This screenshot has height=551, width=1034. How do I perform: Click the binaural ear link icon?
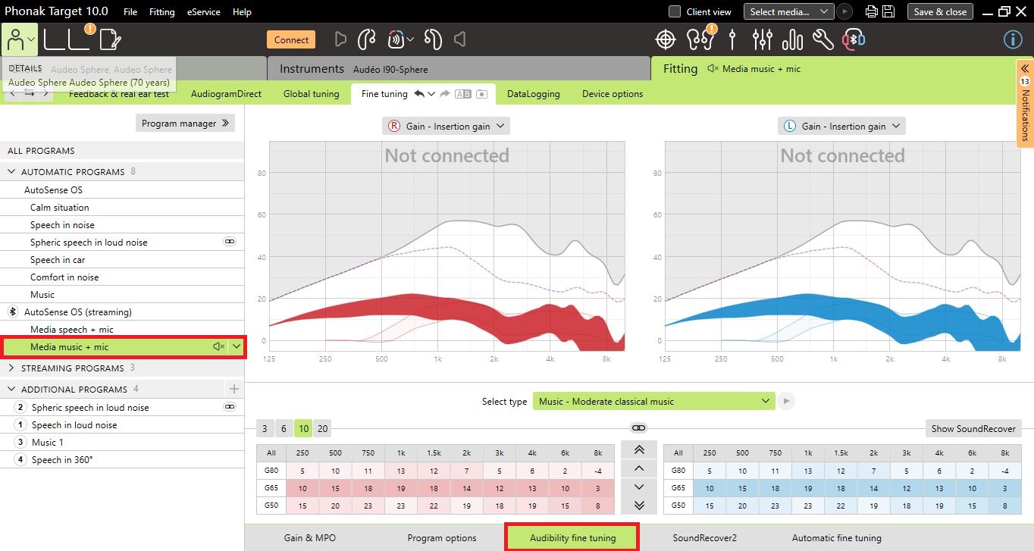(x=367, y=39)
